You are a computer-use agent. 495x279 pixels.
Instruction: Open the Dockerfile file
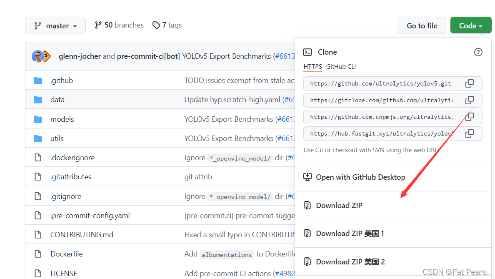pos(67,254)
